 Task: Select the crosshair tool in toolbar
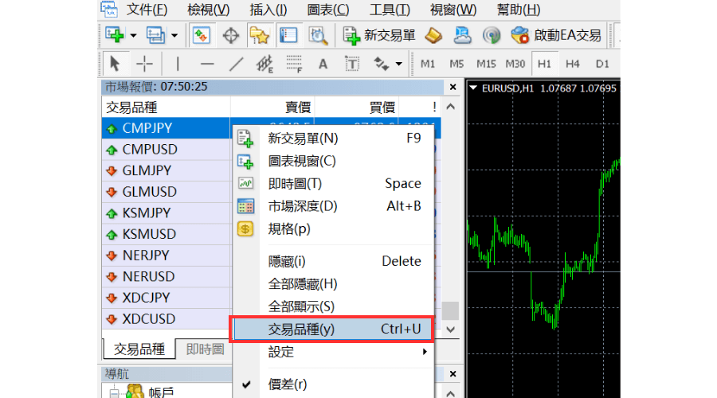(144, 64)
